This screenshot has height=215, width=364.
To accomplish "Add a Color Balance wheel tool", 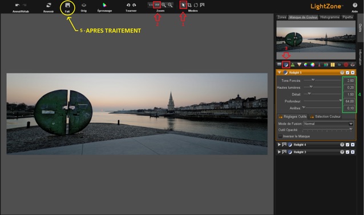I will click(x=313, y=65).
